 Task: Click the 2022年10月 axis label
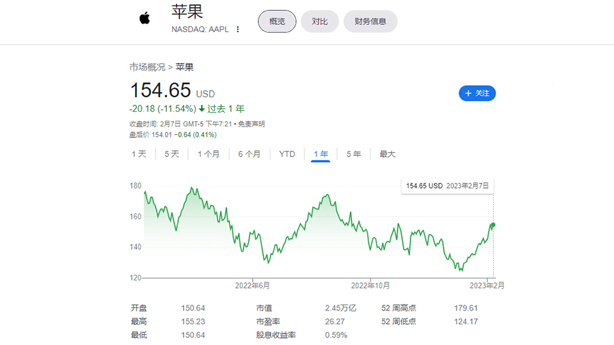(370, 286)
